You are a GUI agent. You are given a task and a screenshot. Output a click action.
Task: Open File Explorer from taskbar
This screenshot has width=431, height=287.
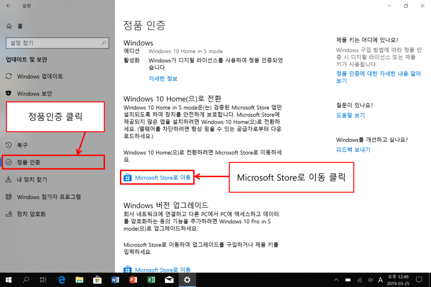pyautogui.click(x=79, y=280)
